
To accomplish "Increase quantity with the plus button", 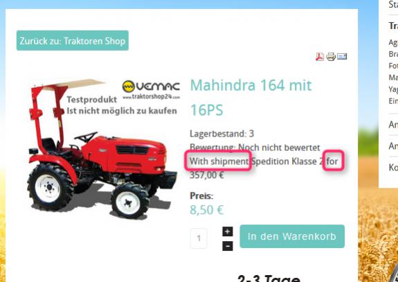I will pyautogui.click(x=228, y=231).
